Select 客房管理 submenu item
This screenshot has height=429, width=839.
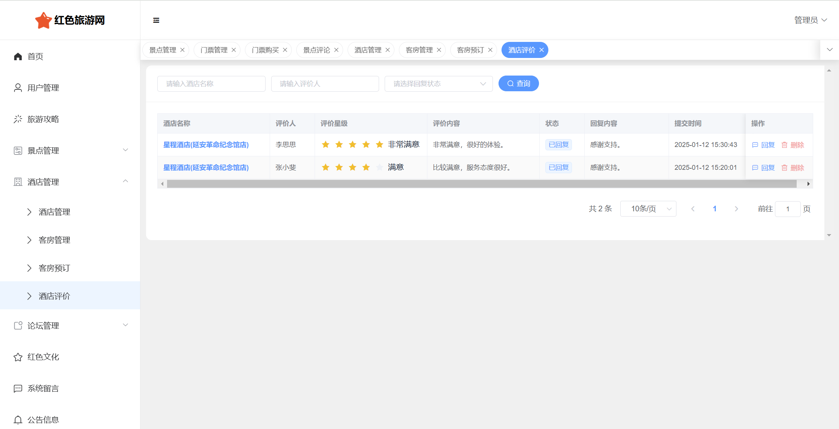point(54,240)
